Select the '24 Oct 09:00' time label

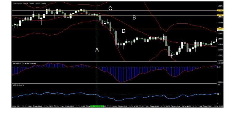[176, 106]
